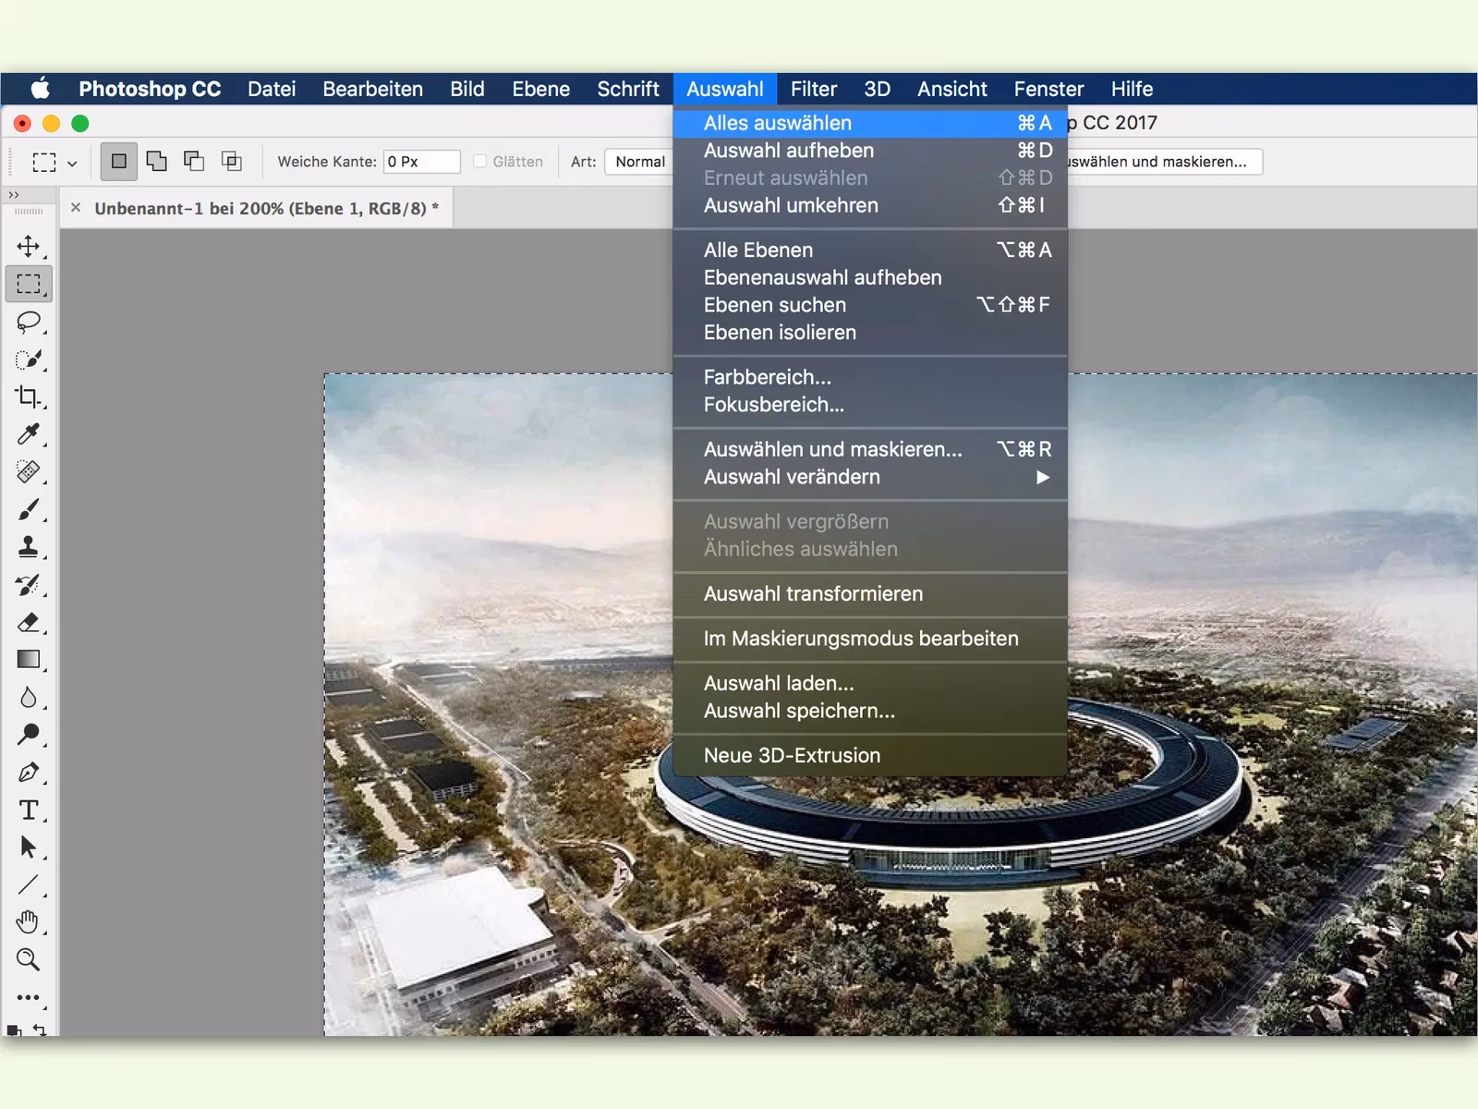
Task: Select the Hand tool
Action: click(x=28, y=922)
